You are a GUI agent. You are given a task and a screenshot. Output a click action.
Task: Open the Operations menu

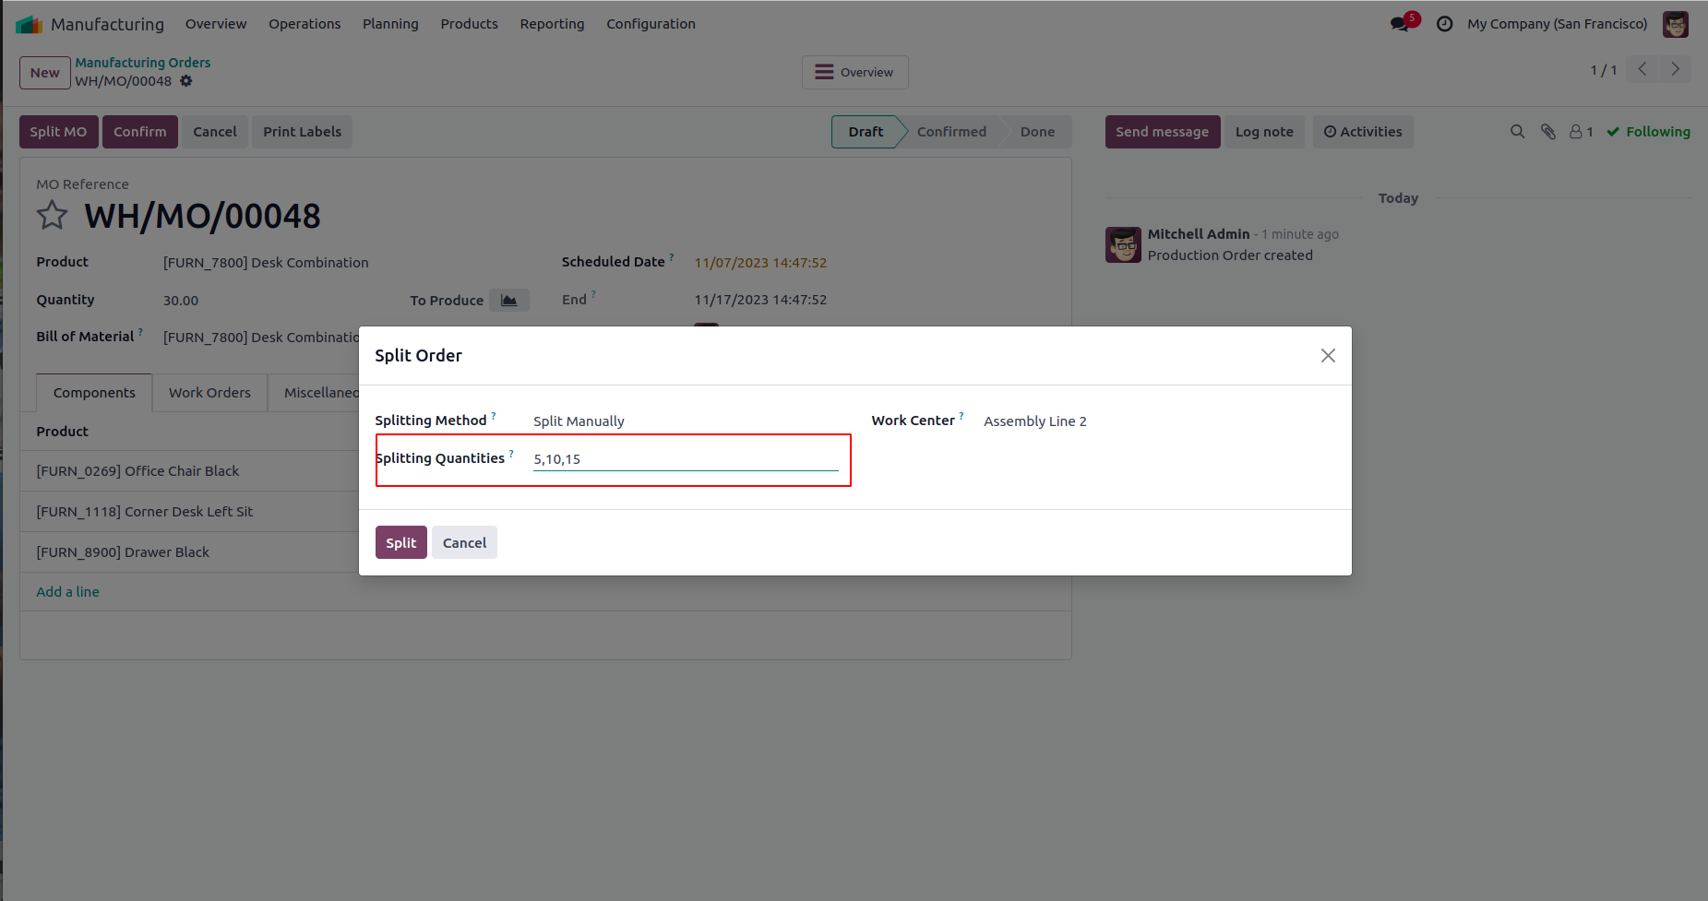click(305, 24)
